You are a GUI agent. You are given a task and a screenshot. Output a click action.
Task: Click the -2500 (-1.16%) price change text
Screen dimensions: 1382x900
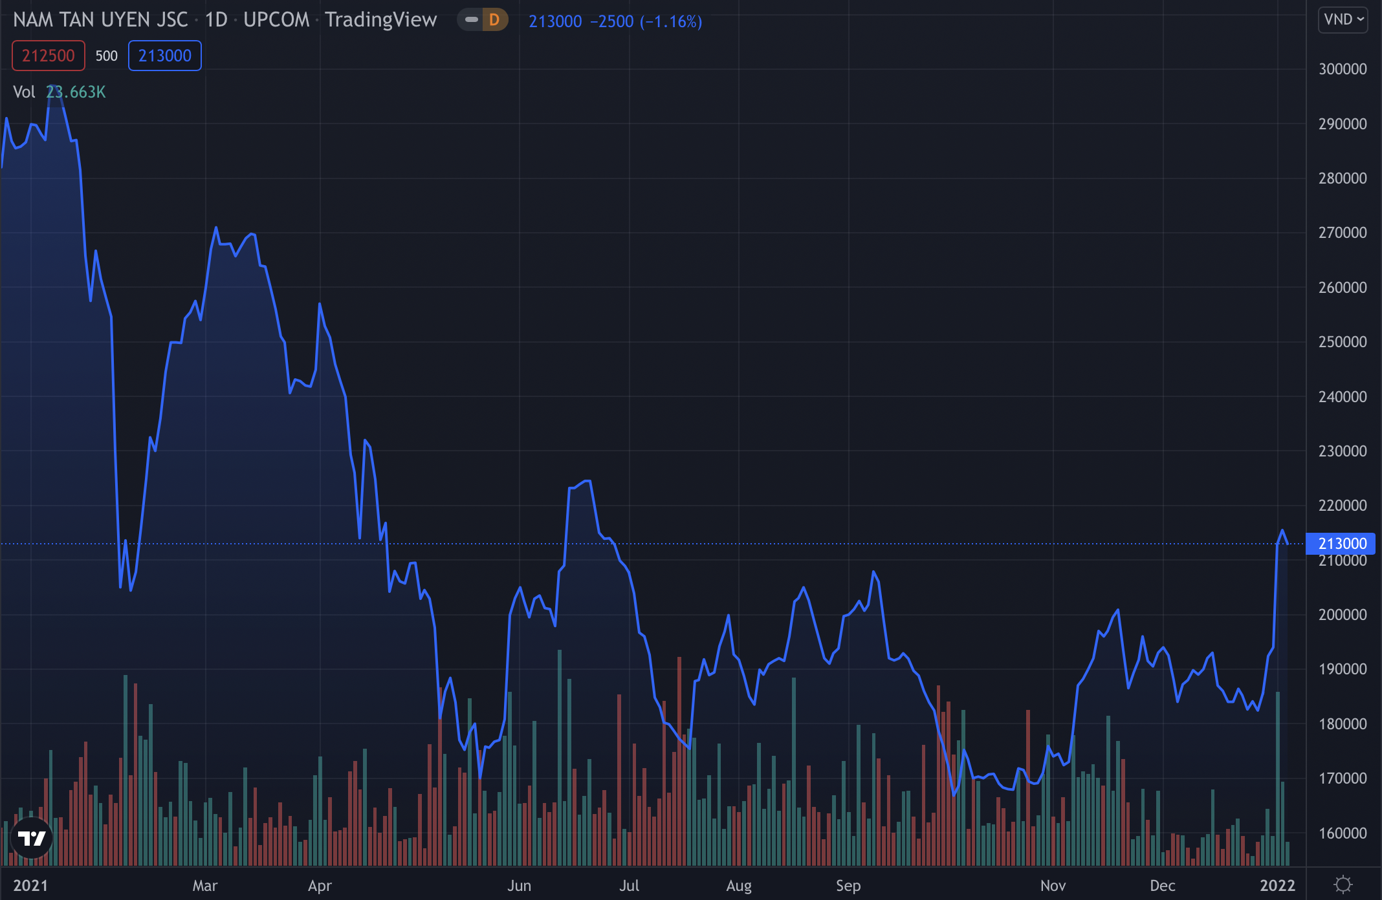(x=646, y=21)
